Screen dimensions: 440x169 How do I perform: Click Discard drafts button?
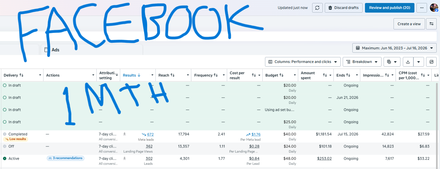tap(343, 8)
